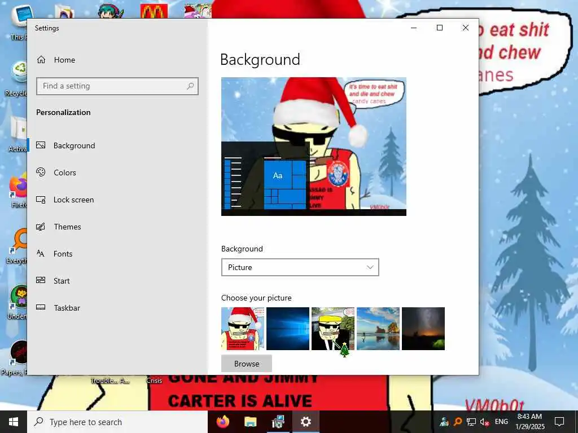This screenshot has width=578, height=433.
Task: Select the McDonald's logo desktop icon
Action: click(x=154, y=11)
